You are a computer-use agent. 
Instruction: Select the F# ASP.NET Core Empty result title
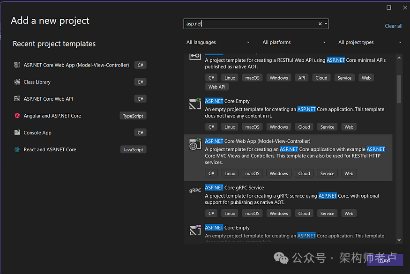[227, 228]
